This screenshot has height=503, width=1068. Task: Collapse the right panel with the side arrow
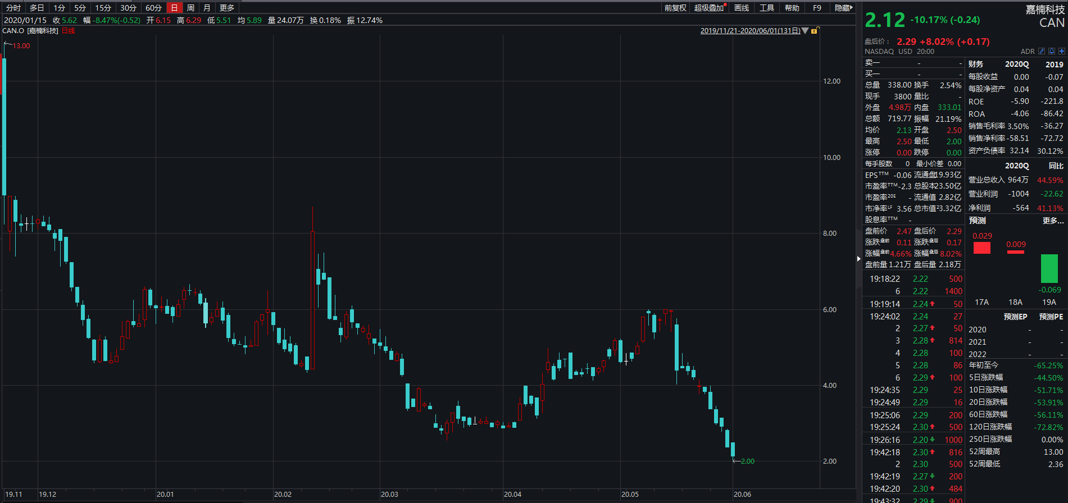[858, 259]
